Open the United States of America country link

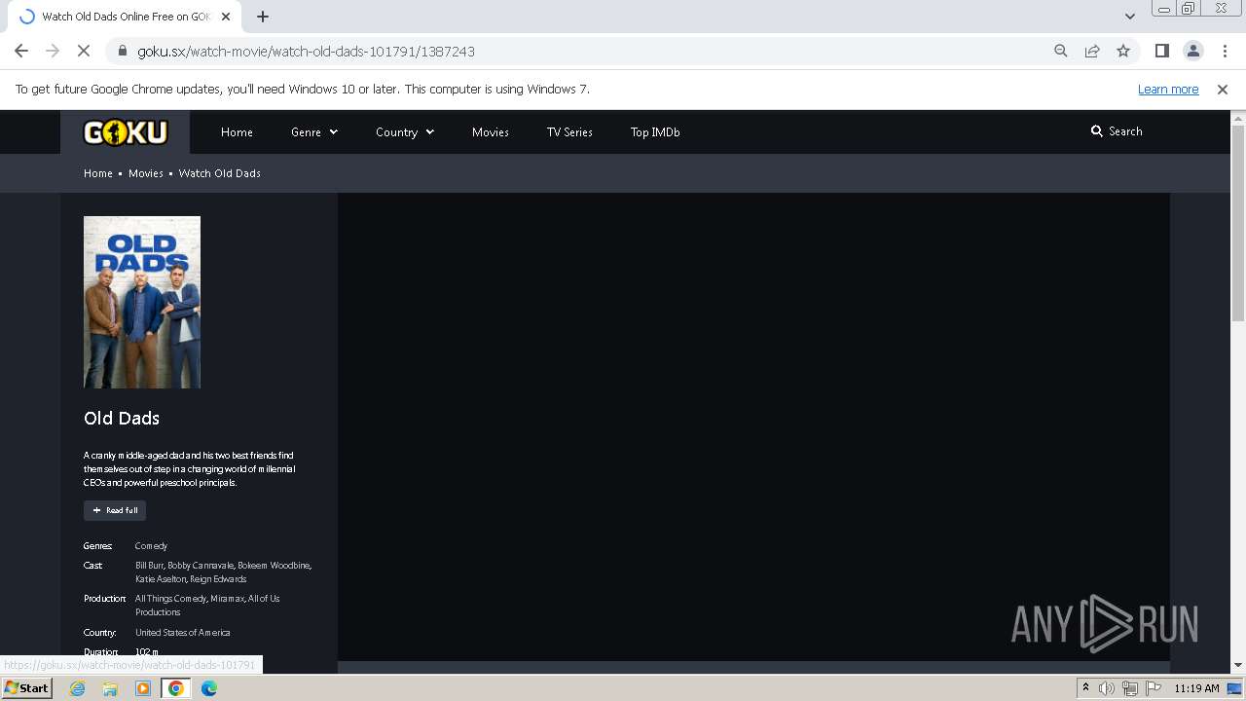(183, 633)
